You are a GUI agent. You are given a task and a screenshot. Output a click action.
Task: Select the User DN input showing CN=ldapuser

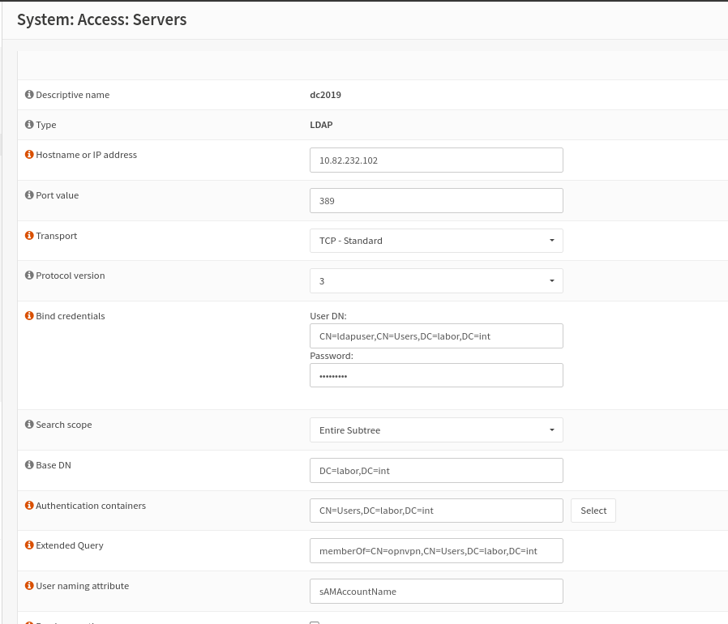(x=436, y=336)
